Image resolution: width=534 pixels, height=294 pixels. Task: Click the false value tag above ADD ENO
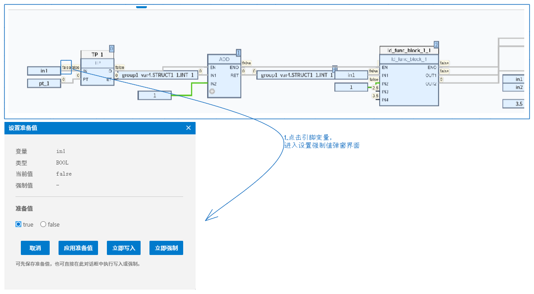[x=247, y=63]
